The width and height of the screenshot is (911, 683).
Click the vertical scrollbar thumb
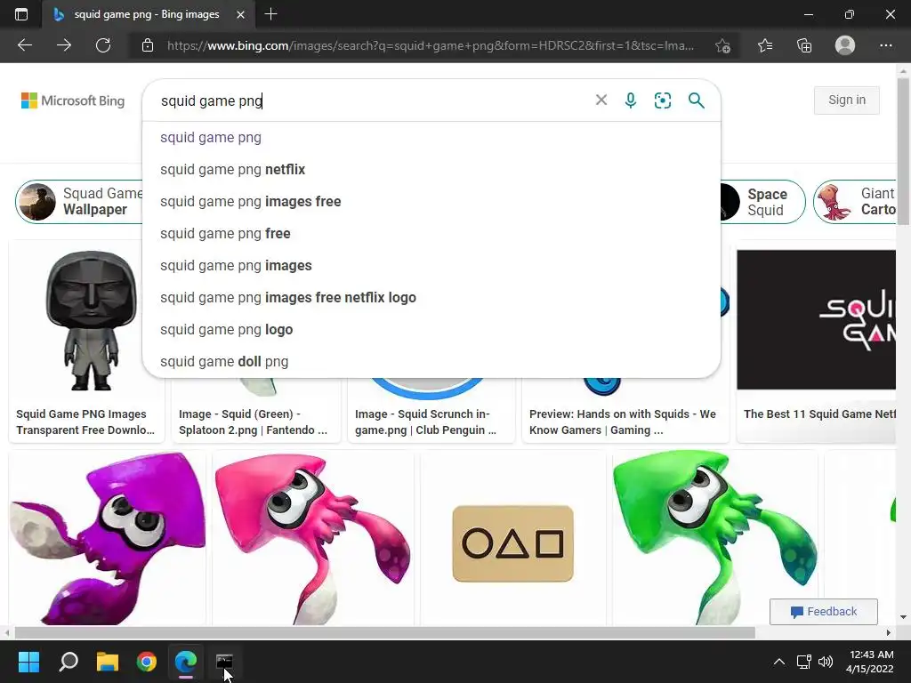point(903,151)
